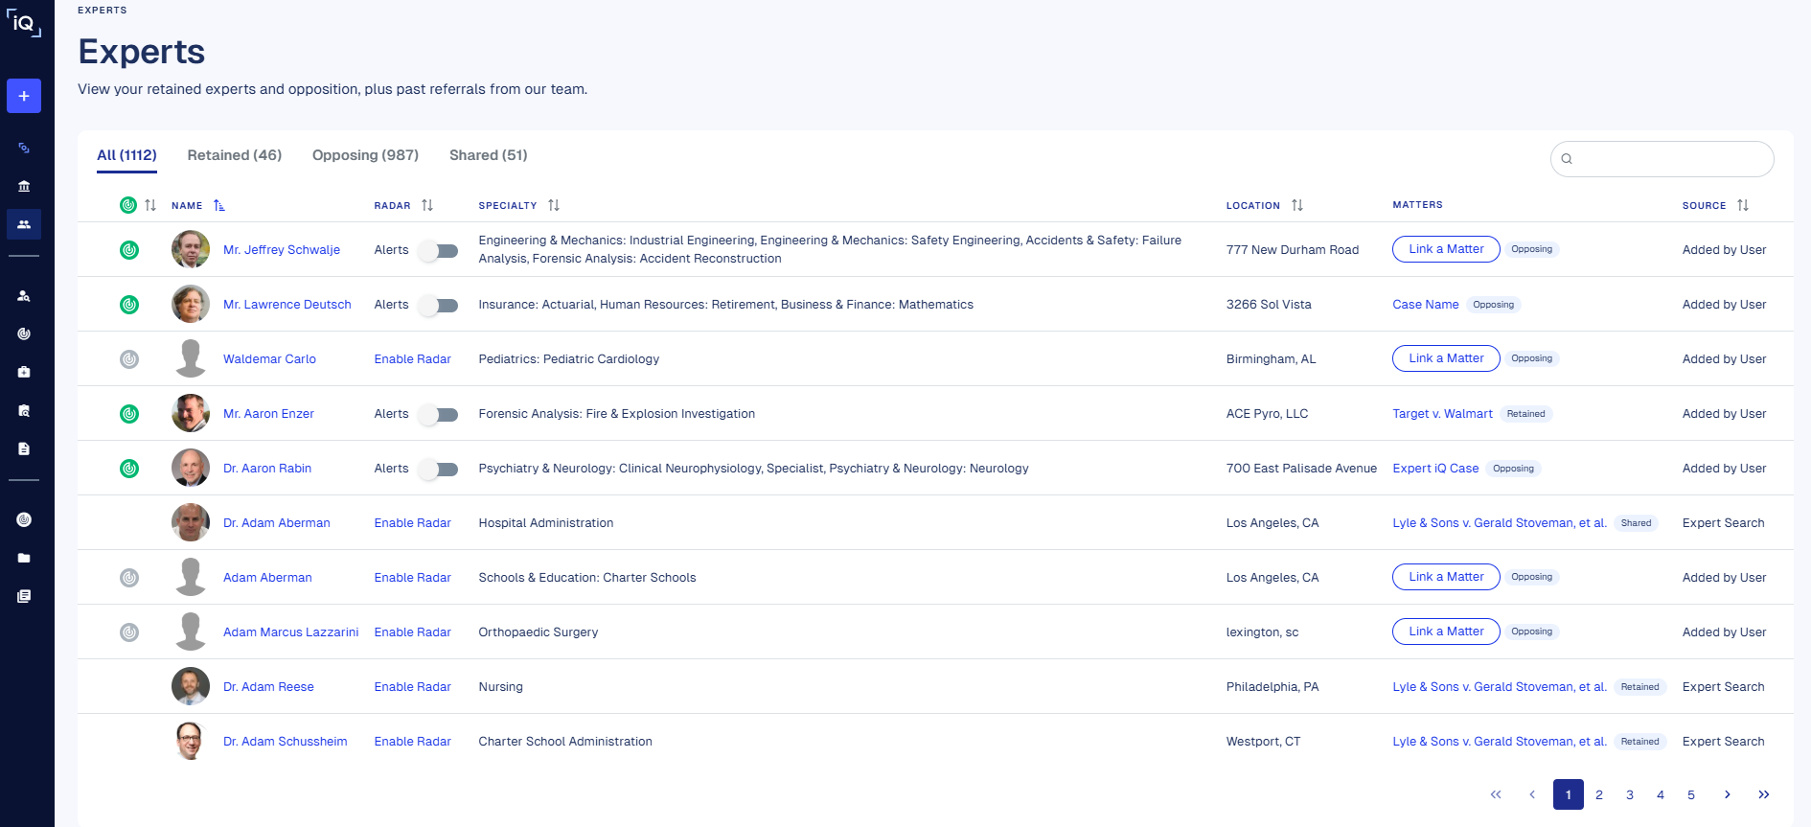Enable Radar for Dr. Adam Reese
This screenshot has width=1811, height=827.
412,687
